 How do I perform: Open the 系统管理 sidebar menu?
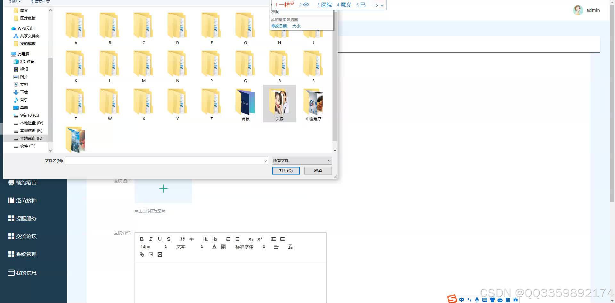(x=22, y=254)
